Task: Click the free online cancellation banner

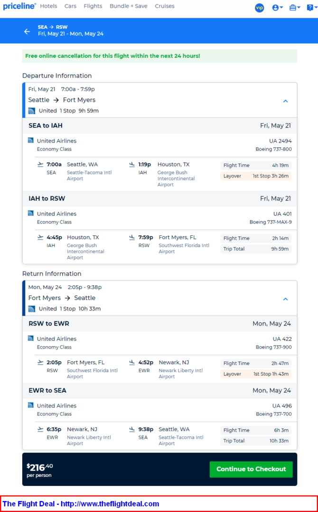Action: click(x=159, y=56)
